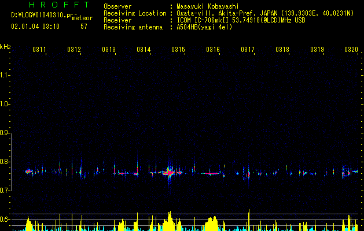Click the 0317 time marker
The width and height of the screenshot is (364, 231).
point(248,49)
